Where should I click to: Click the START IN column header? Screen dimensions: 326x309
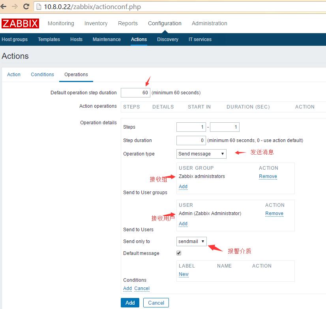click(199, 107)
